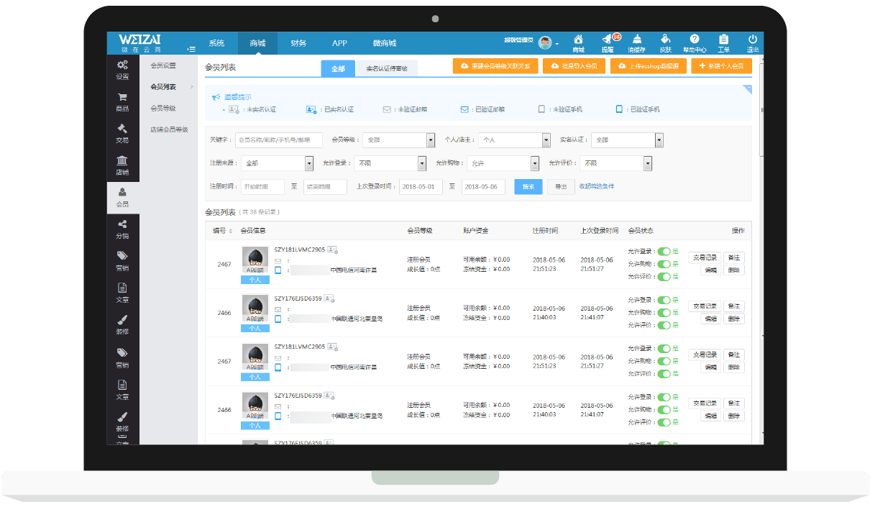The image size is (870, 507).
Task: Click the 退出 power icon to log out
Action: click(x=753, y=43)
